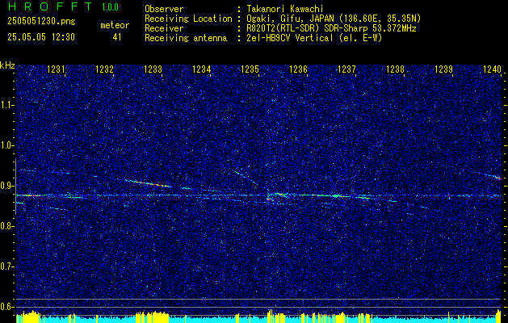Click the 1239 time marker
508x323 pixels.
[x=443, y=69]
